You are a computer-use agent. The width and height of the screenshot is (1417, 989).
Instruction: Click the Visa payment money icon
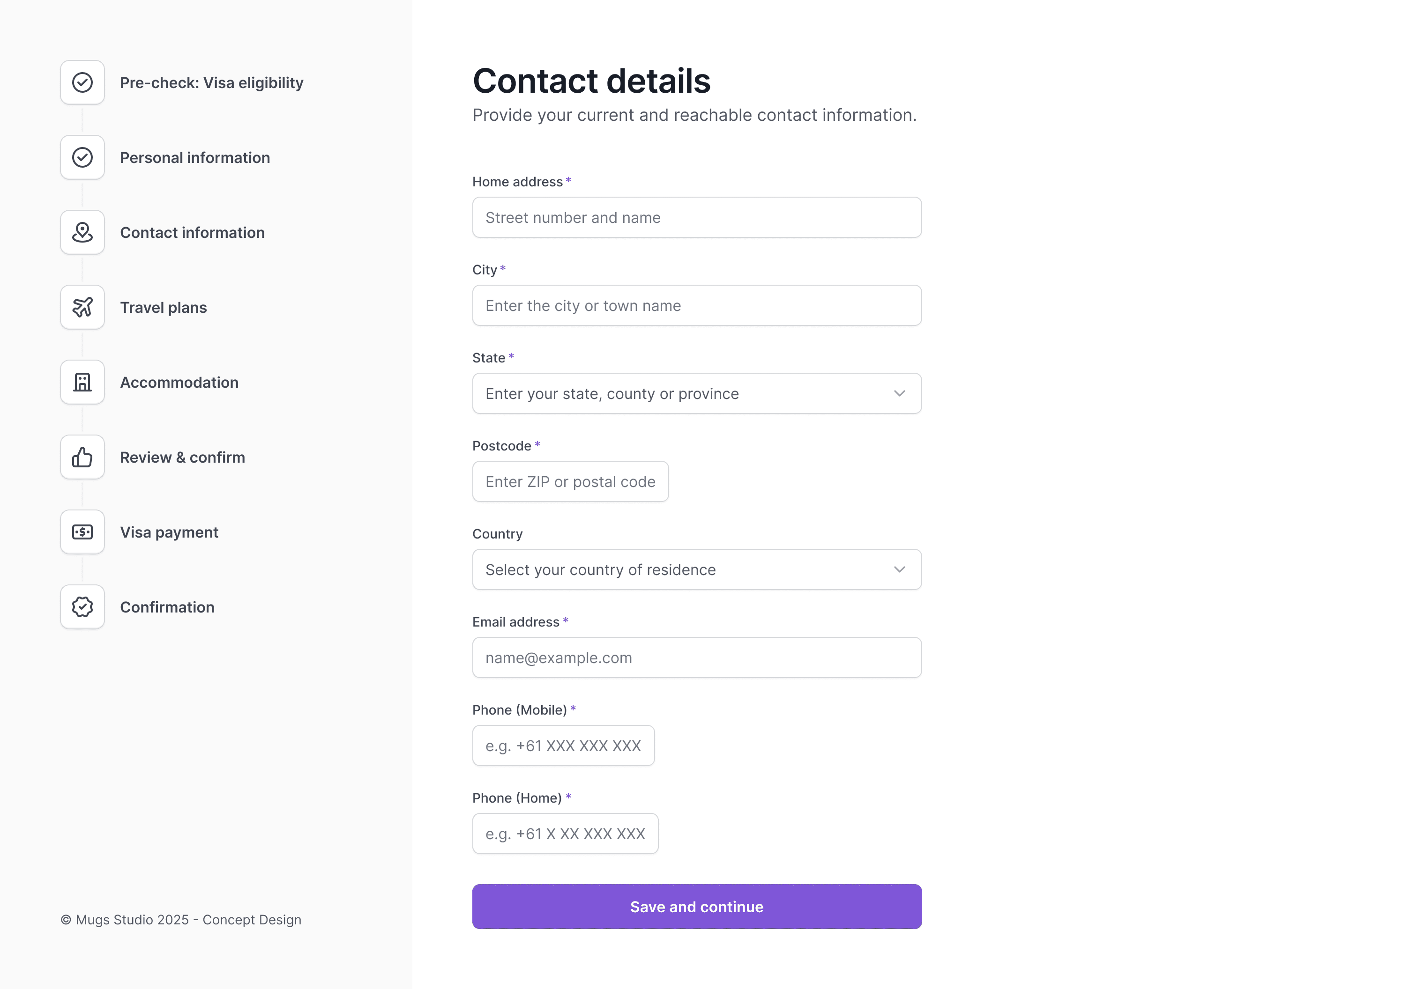pyautogui.click(x=82, y=532)
